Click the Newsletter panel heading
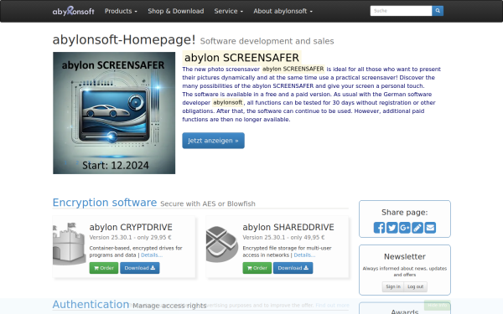Image resolution: width=503 pixels, height=314 pixels. [x=405, y=257]
